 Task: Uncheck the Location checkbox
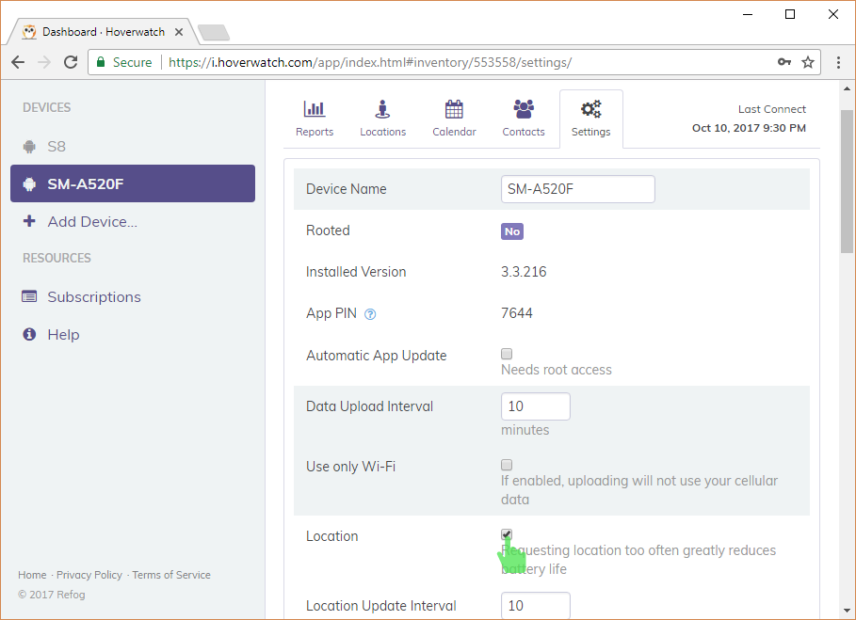tap(507, 534)
